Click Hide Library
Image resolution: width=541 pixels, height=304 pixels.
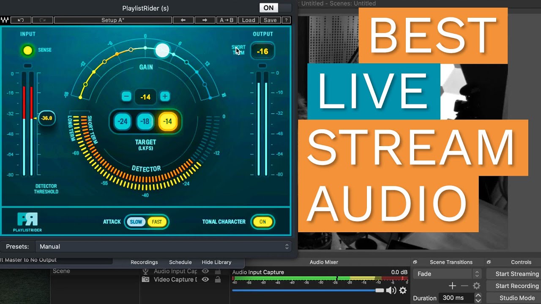tap(216, 262)
